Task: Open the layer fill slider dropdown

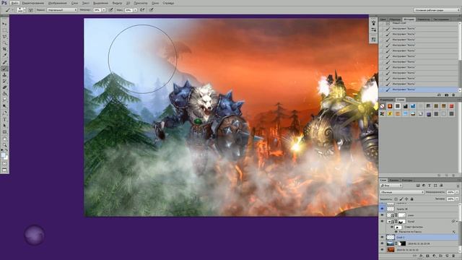Action: pyautogui.click(x=457, y=199)
